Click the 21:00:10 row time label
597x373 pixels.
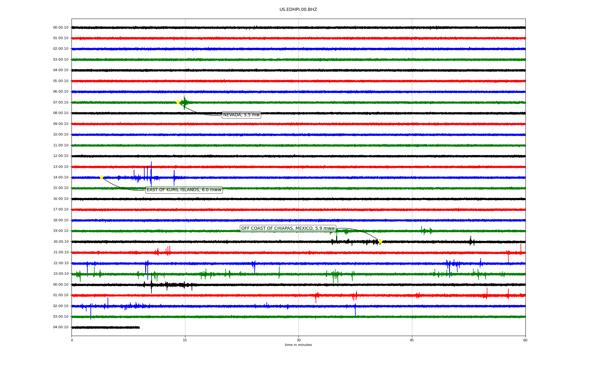click(61, 252)
